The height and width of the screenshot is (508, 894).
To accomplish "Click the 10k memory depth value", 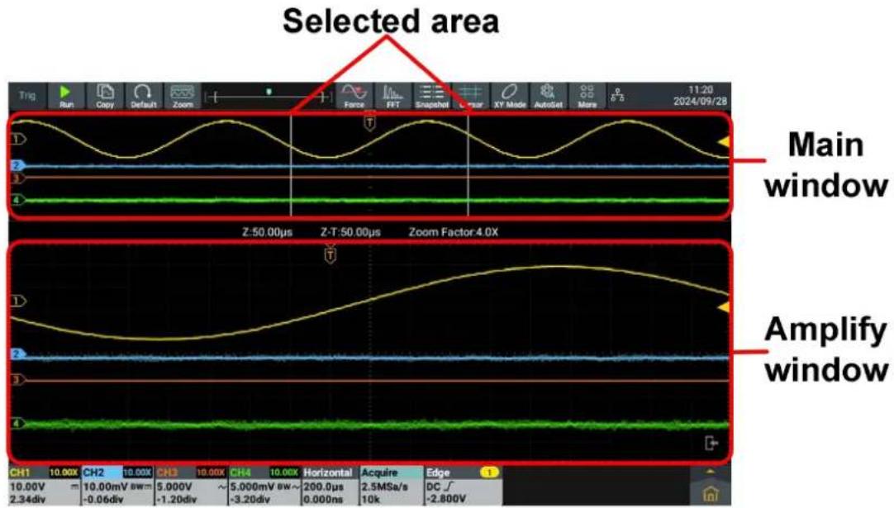I will [370, 499].
